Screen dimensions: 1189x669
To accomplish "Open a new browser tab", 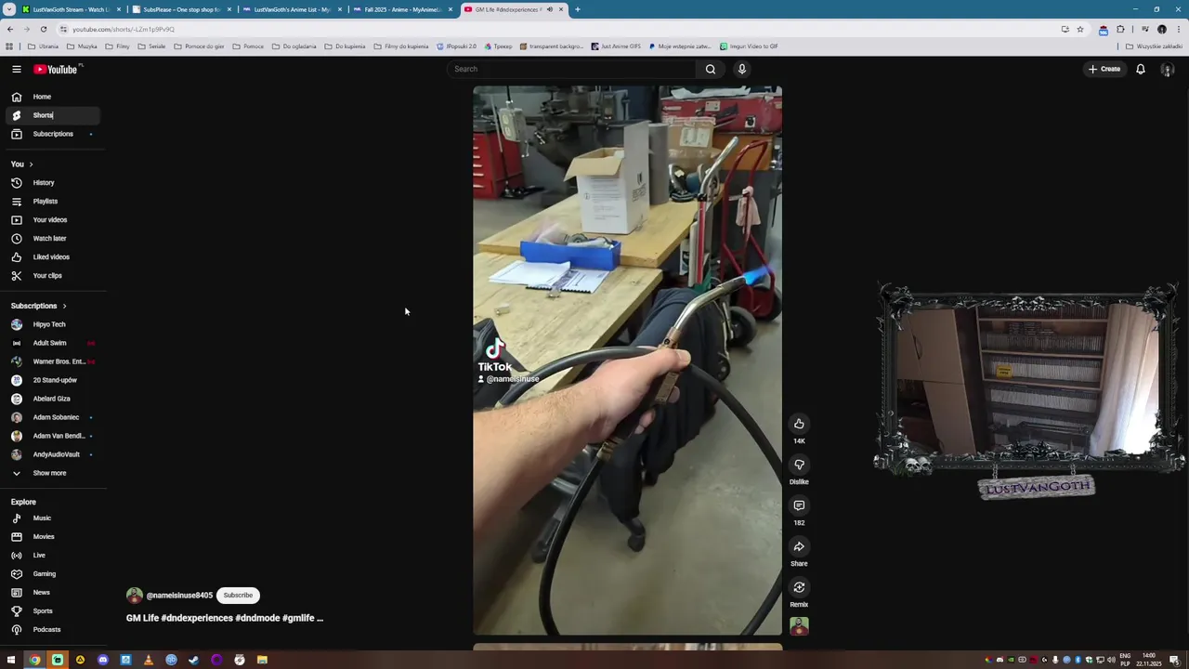I will coord(578,9).
